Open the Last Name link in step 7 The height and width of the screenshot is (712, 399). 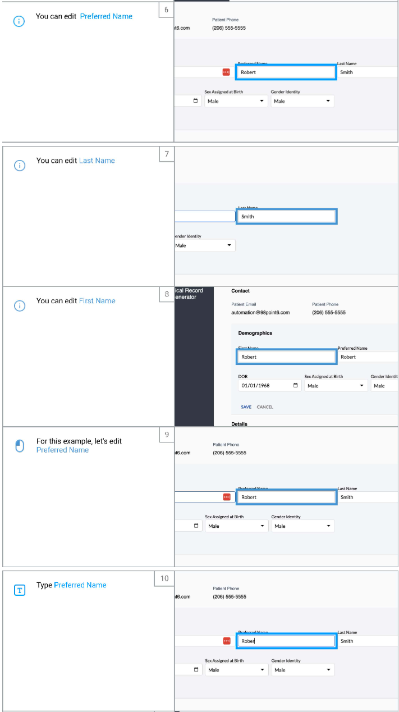tap(97, 161)
